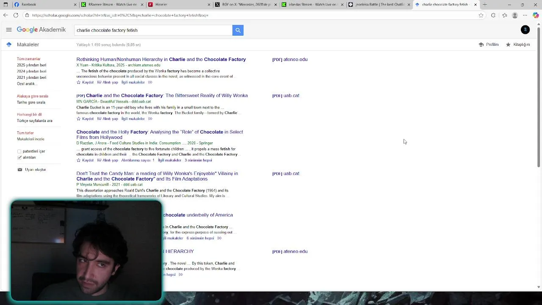Open the account avatar in Google Akademik
The width and height of the screenshot is (542, 305).
tap(525, 30)
